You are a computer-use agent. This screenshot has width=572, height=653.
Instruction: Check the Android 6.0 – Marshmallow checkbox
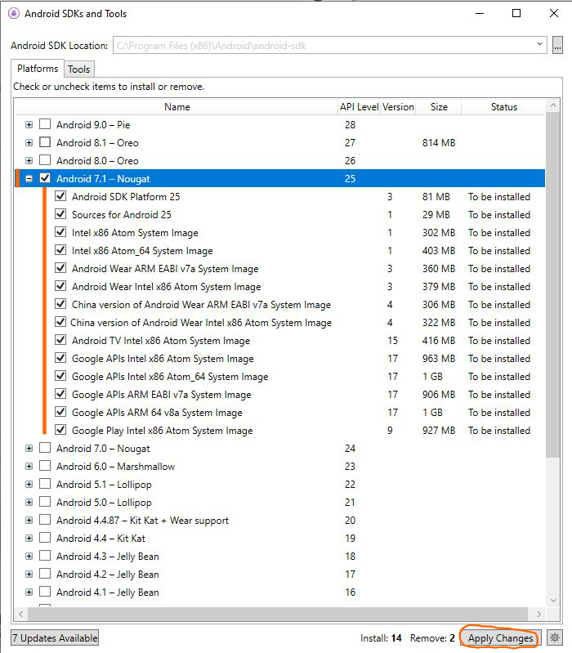[x=45, y=467]
